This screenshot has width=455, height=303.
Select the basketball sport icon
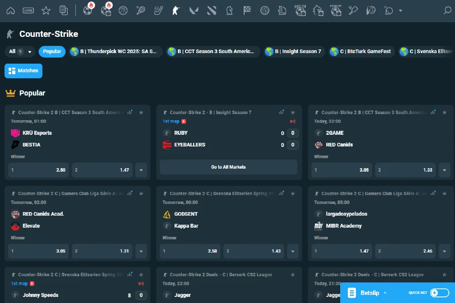[x=124, y=10]
